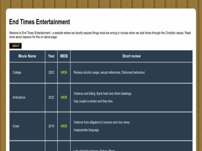Image resolution: width=202 pixels, height=151 pixels.
Task: Click 'Violence and killing. Bank heist' text
Action: coord(102,94)
